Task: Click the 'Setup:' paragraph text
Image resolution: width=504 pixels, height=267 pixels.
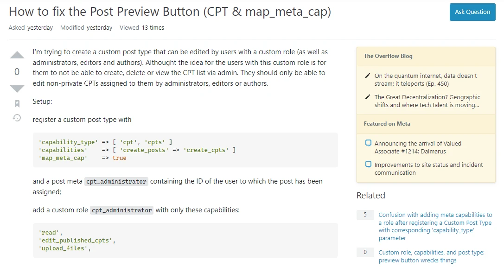Action: [x=42, y=102]
